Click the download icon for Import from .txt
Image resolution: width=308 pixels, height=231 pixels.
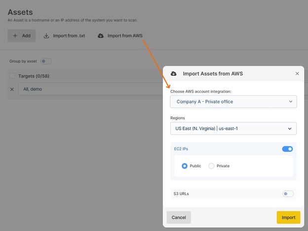point(47,36)
